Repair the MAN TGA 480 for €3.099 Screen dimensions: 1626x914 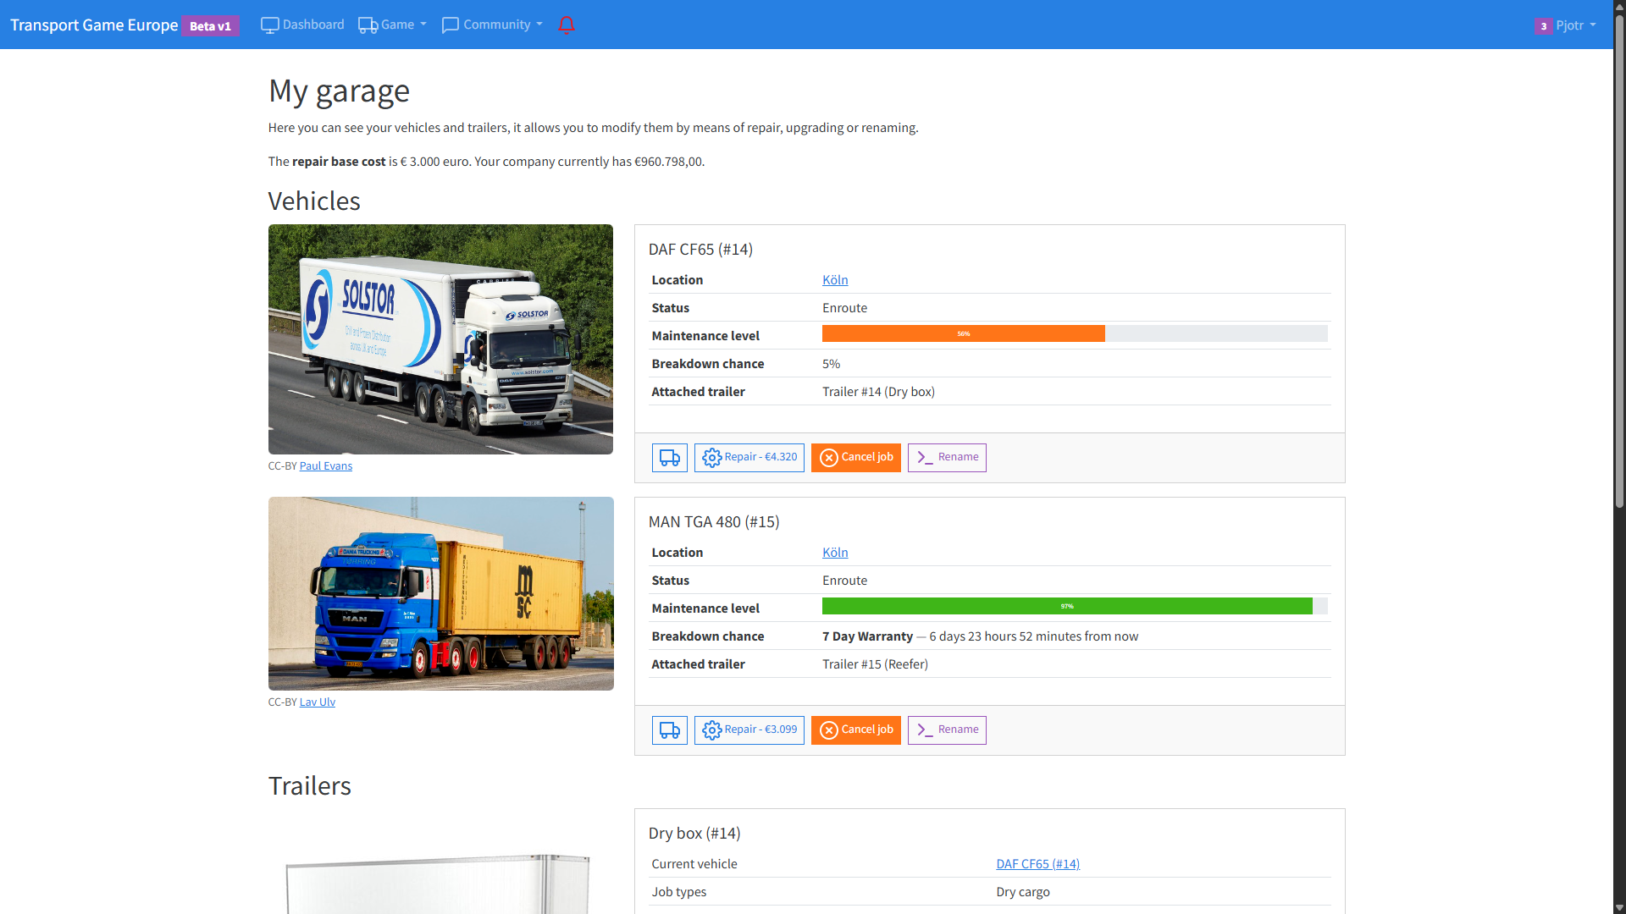tap(749, 730)
